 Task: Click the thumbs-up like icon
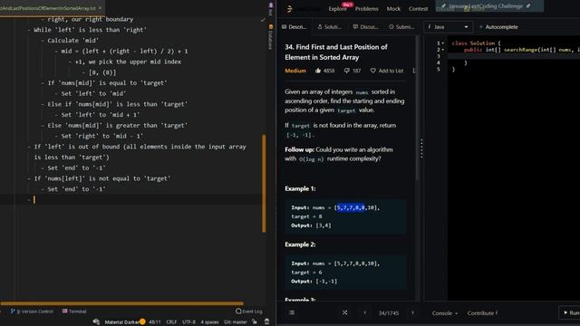point(318,71)
